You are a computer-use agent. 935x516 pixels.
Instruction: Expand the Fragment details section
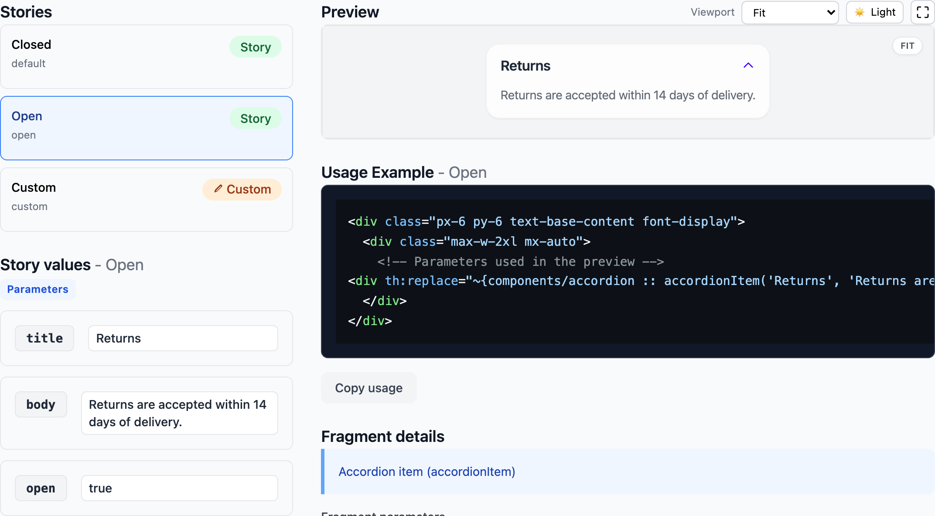[x=383, y=436]
